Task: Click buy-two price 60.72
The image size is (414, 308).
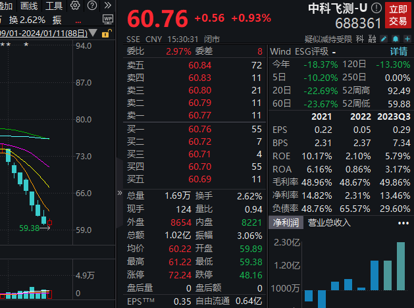Action: point(200,141)
